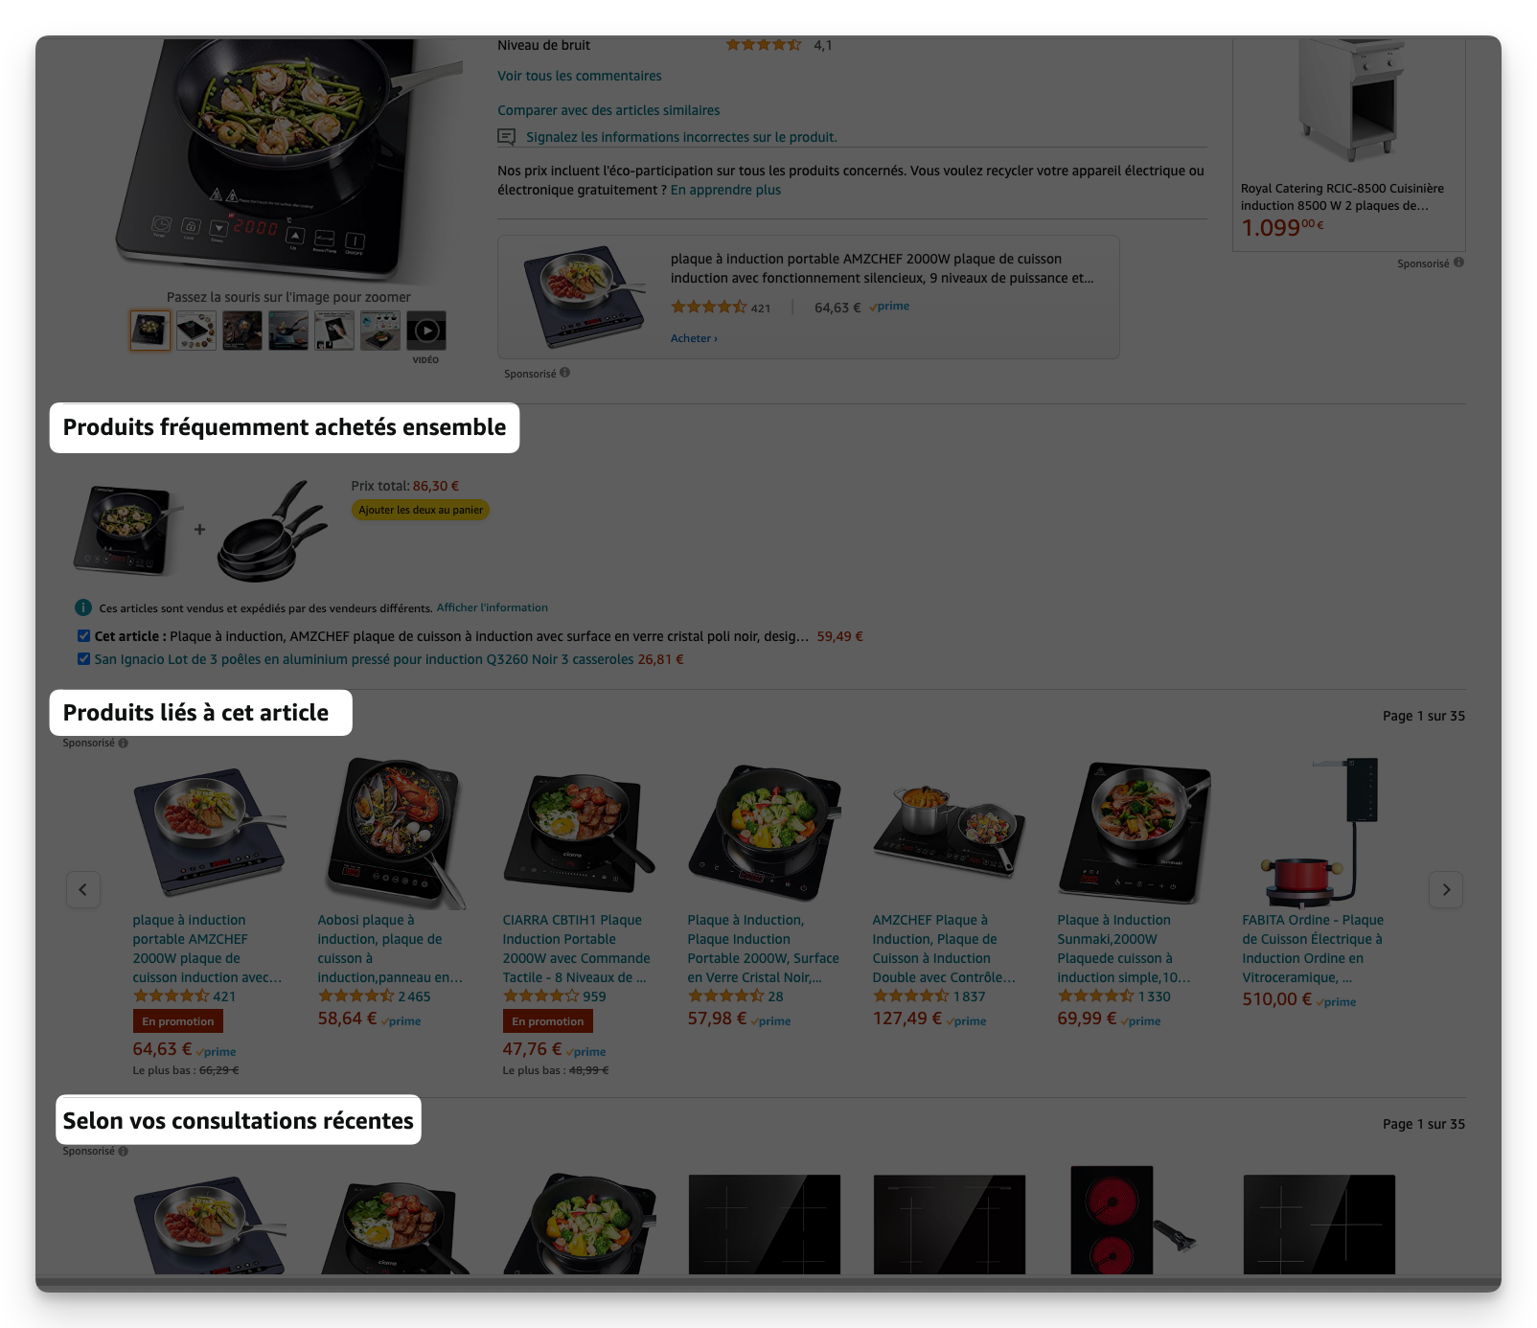Click info icon under AMZCHEF sponsored banner
The width and height of the screenshot is (1537, 1328).
click(564, 373)
